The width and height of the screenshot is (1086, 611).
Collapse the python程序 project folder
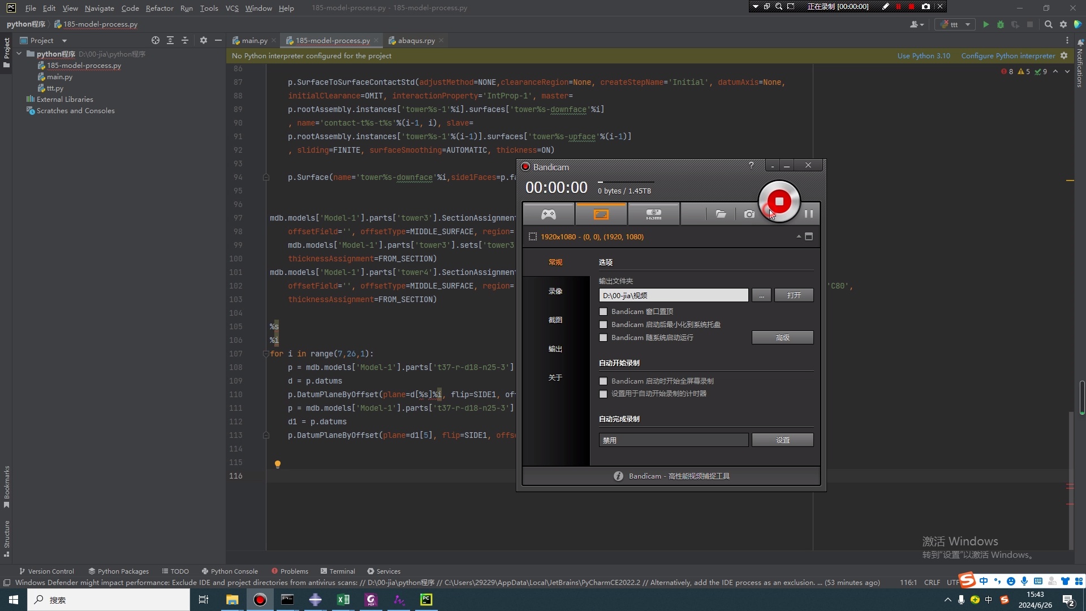point(19,54)
